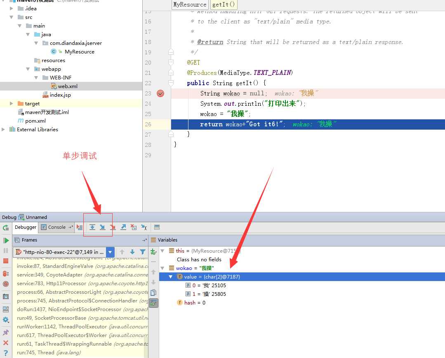Collapse the WEB-INF folder
The width and height of the screenshot is (445, 358).
(x=36, y=78)
